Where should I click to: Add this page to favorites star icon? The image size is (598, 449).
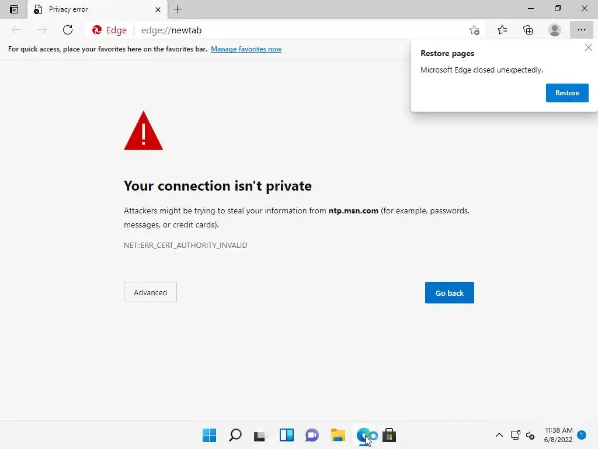[x=474, y=30]
